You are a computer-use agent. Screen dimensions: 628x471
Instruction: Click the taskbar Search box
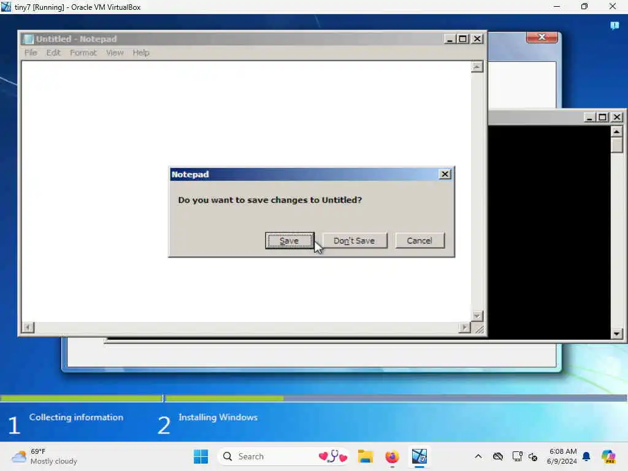pos(283,456)
